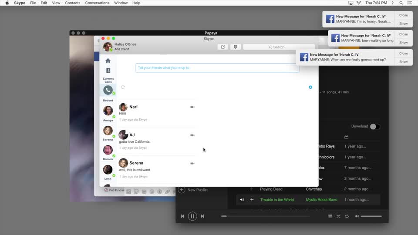The width and height of the screenshot is (418, 235).
Task: Select Serena in the Recent sidebar
Action: click(x=108, y=131)
